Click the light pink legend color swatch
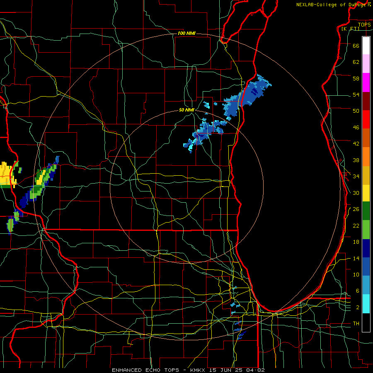Viewport: 373px width, 373px height. (x=366, y=64)
